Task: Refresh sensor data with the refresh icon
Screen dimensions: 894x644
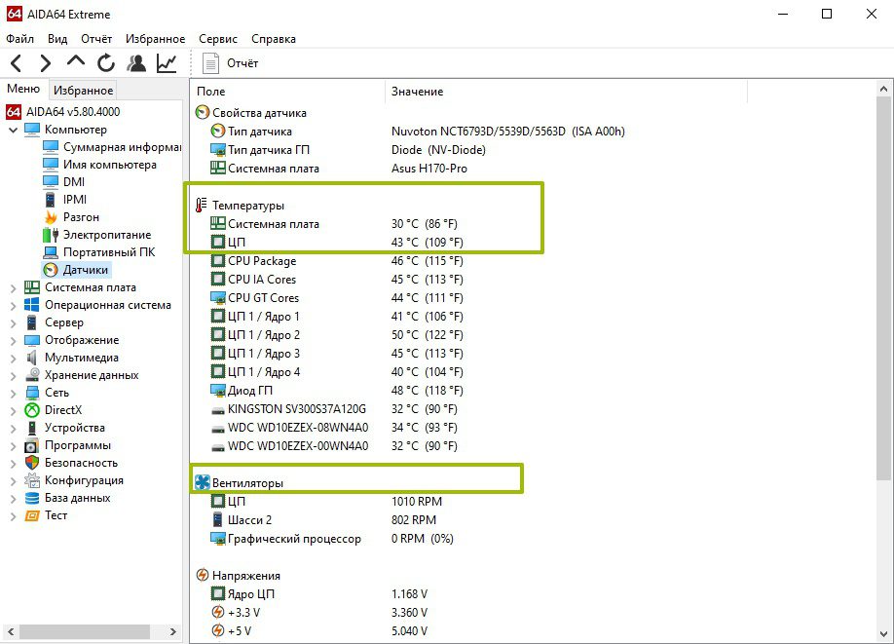Action: [x=106, y=62]
